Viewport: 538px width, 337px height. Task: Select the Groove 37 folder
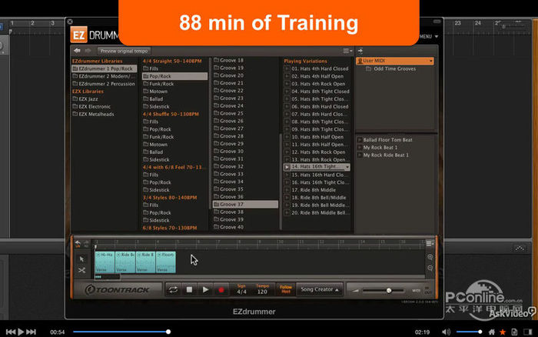[245, 205]
